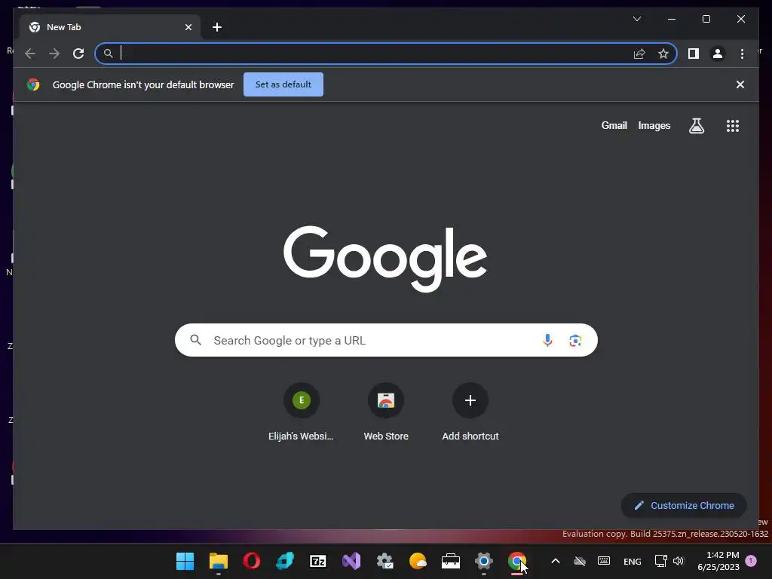Image resolution: width=772 pixels, height=579 pixels.
Task: Open the Gmail link
Action: click(614, 126)
